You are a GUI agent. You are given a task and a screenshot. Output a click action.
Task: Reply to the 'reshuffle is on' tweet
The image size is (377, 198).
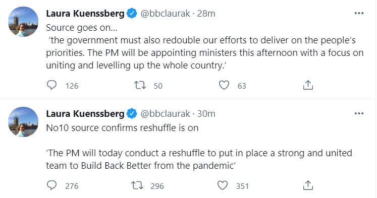51,185
